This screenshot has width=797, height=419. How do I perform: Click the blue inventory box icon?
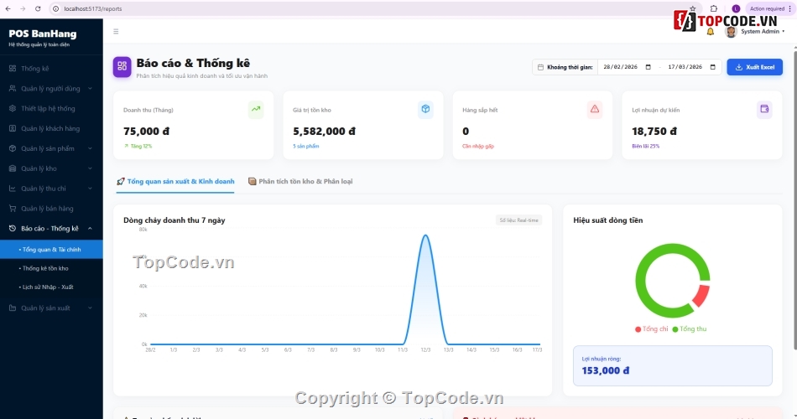[x=425, y=109]
